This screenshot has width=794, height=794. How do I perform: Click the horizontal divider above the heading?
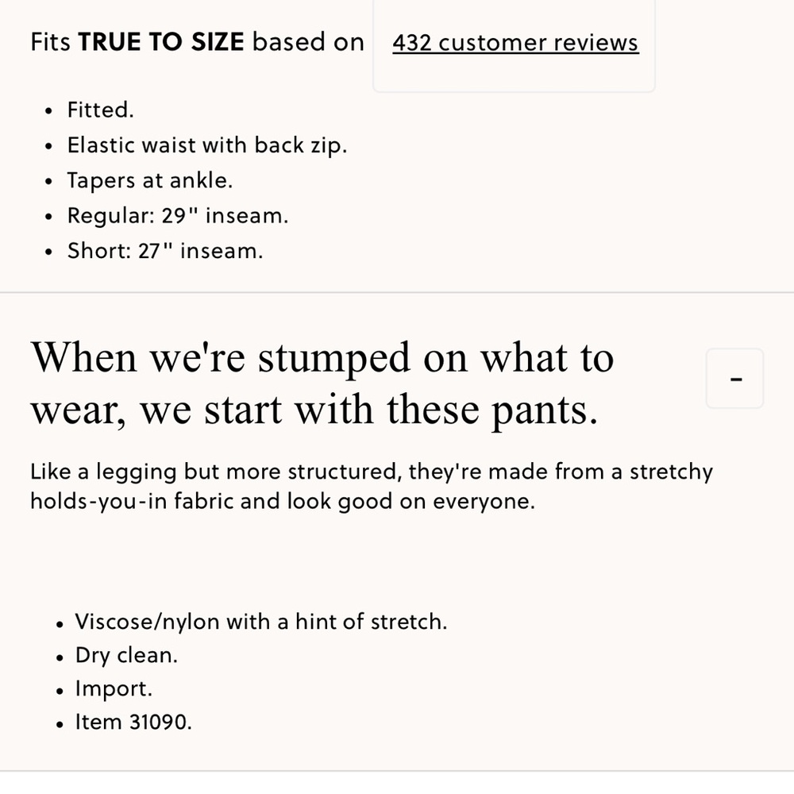[397, 292]
